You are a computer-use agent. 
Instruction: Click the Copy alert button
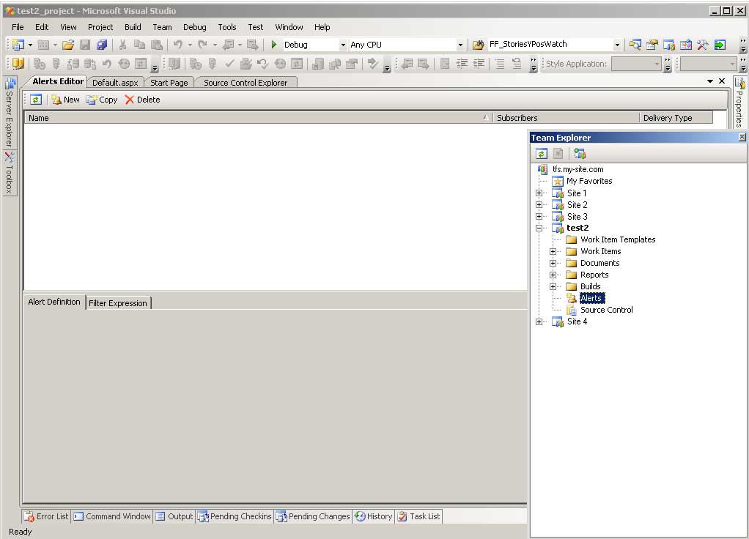[102, 100]
